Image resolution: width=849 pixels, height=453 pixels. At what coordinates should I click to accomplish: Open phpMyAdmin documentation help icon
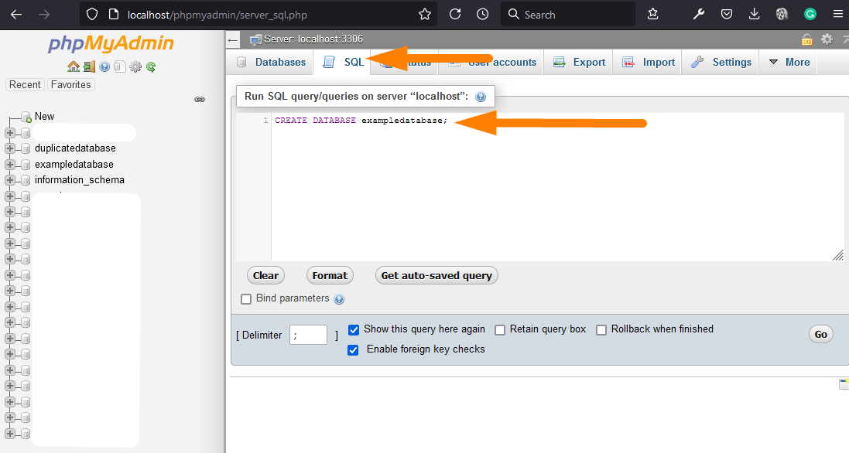[x=104, y=66]
